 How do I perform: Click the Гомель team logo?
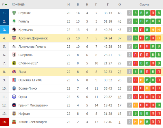pyautogui.click(x=14, y=21)
